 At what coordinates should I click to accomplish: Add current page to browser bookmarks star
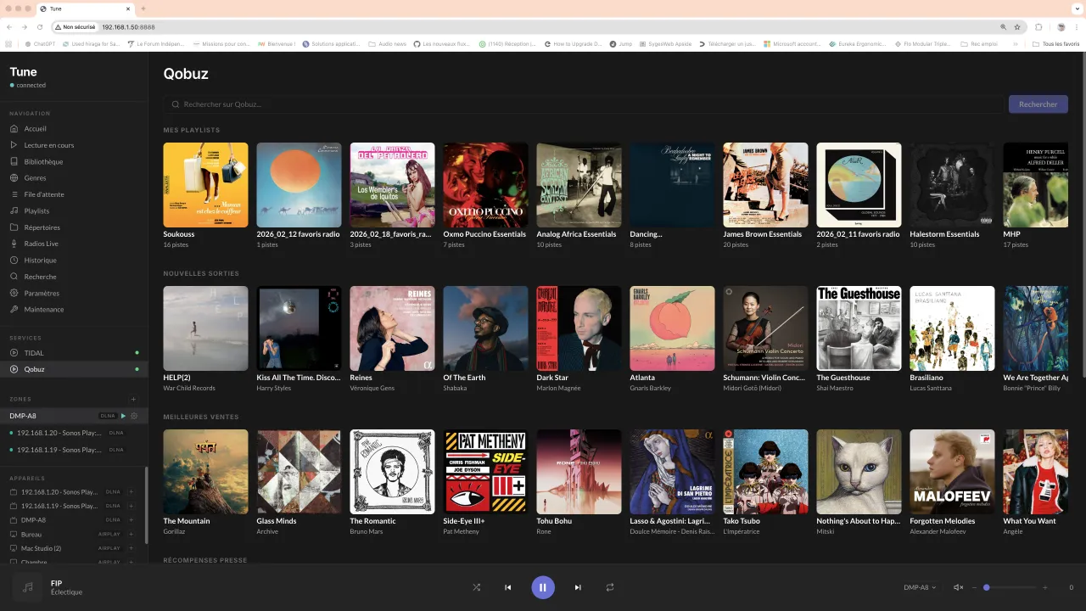tap(1017, 27)
